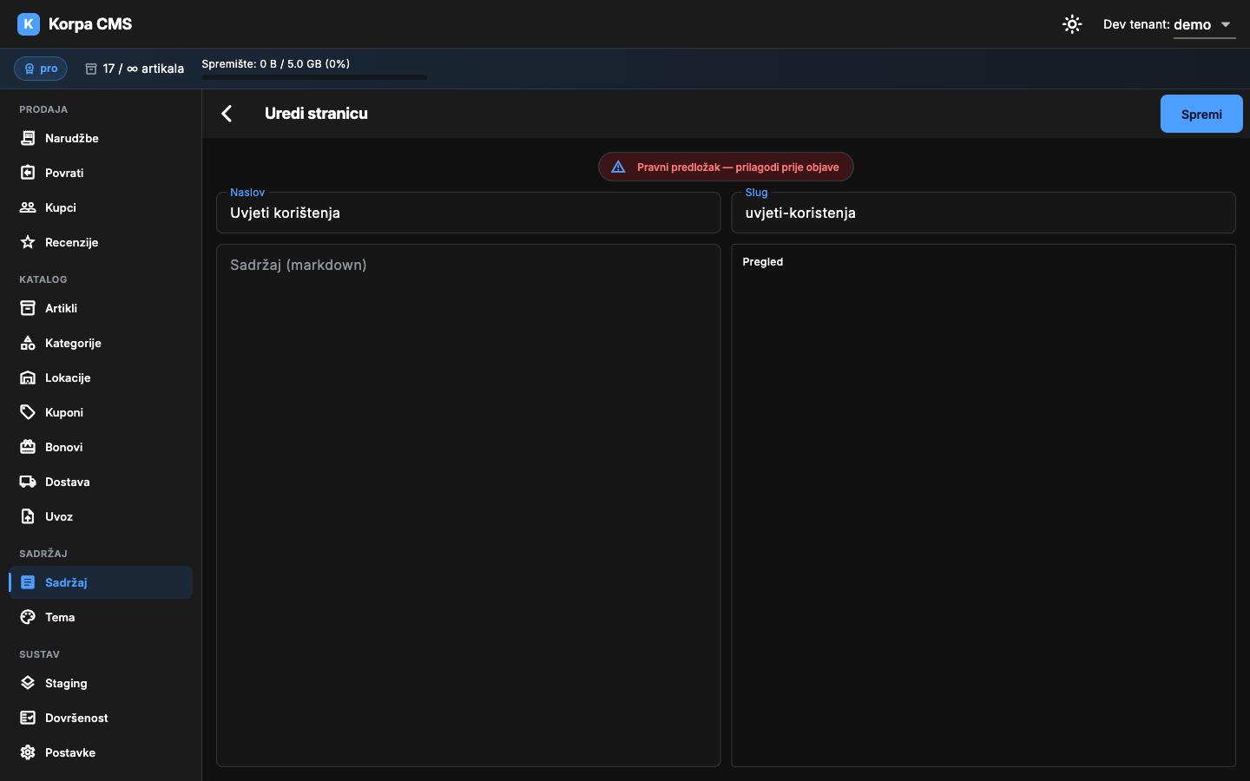Click the Spremište storage progress bar

tap(314, 77)
